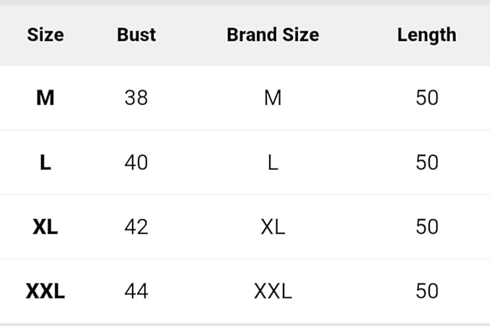Image resolution: width=490 pixels, height=326 pixels.
Task: Select the L size row label
Action: (45, 163)
